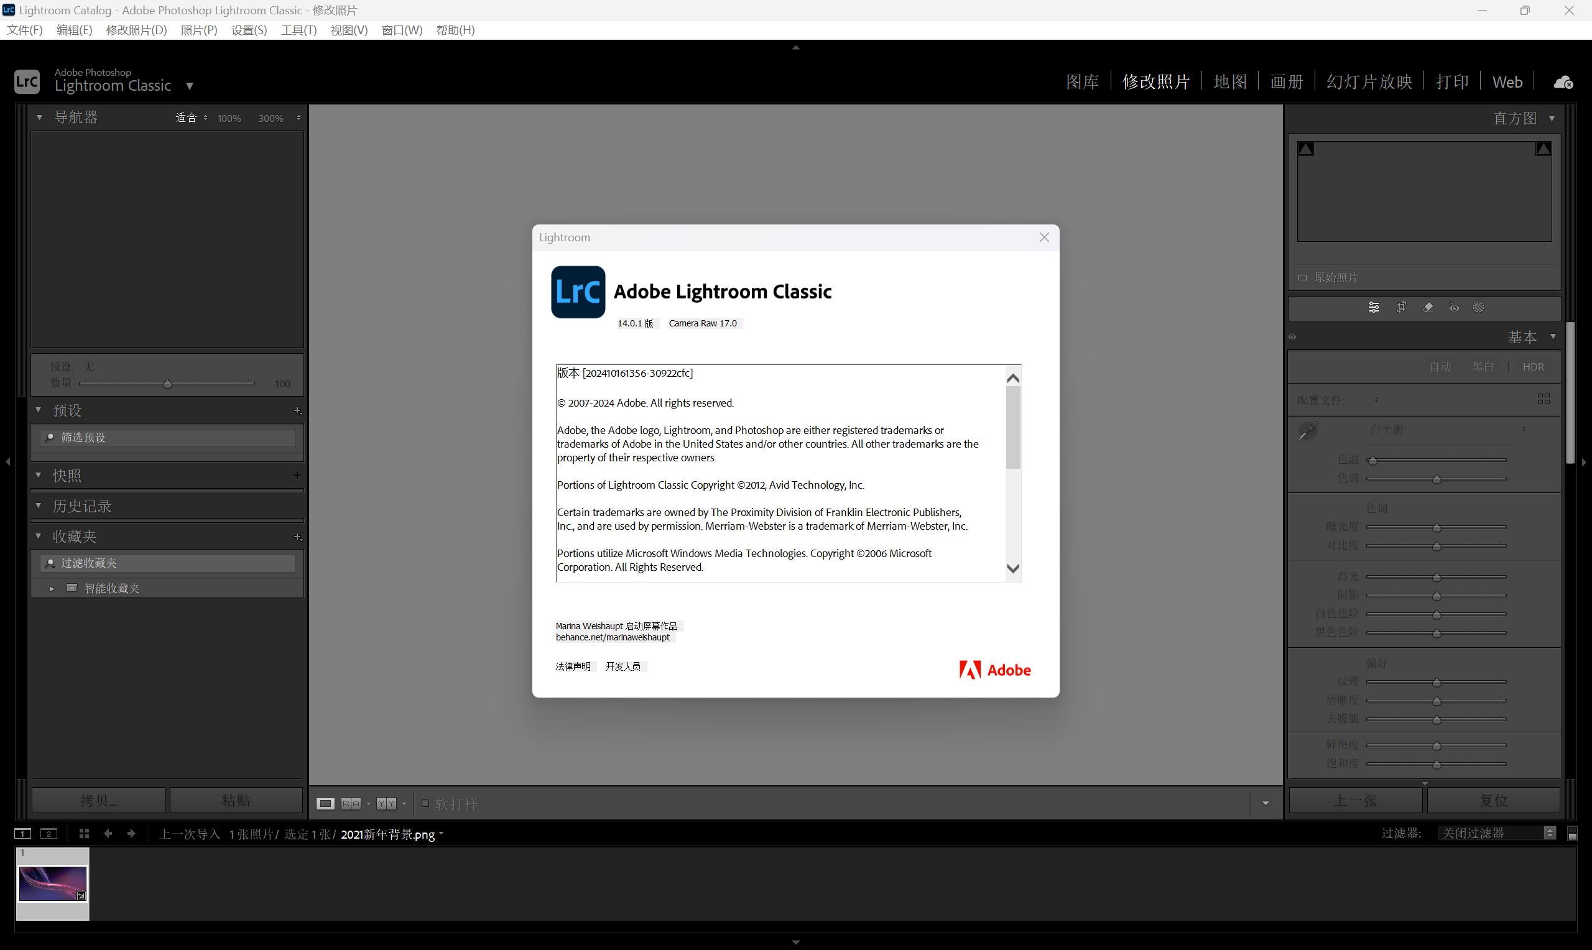Switch to the 图库 module

pyautogui.click(x=1082, y=82)
